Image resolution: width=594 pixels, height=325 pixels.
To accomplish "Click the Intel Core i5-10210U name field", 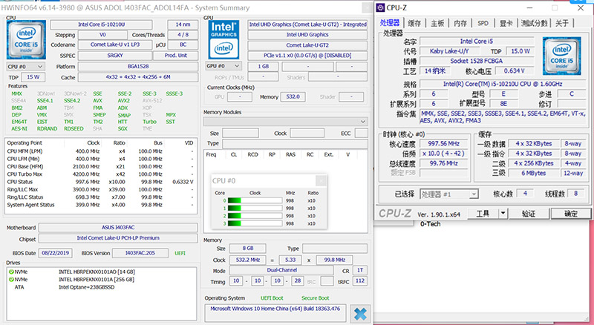I will tap(101, 24).
